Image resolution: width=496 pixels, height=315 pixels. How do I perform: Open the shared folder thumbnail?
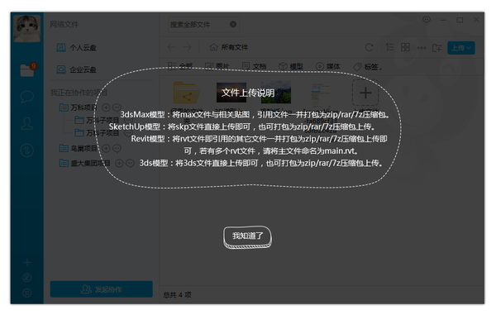[x=187, y=93]
